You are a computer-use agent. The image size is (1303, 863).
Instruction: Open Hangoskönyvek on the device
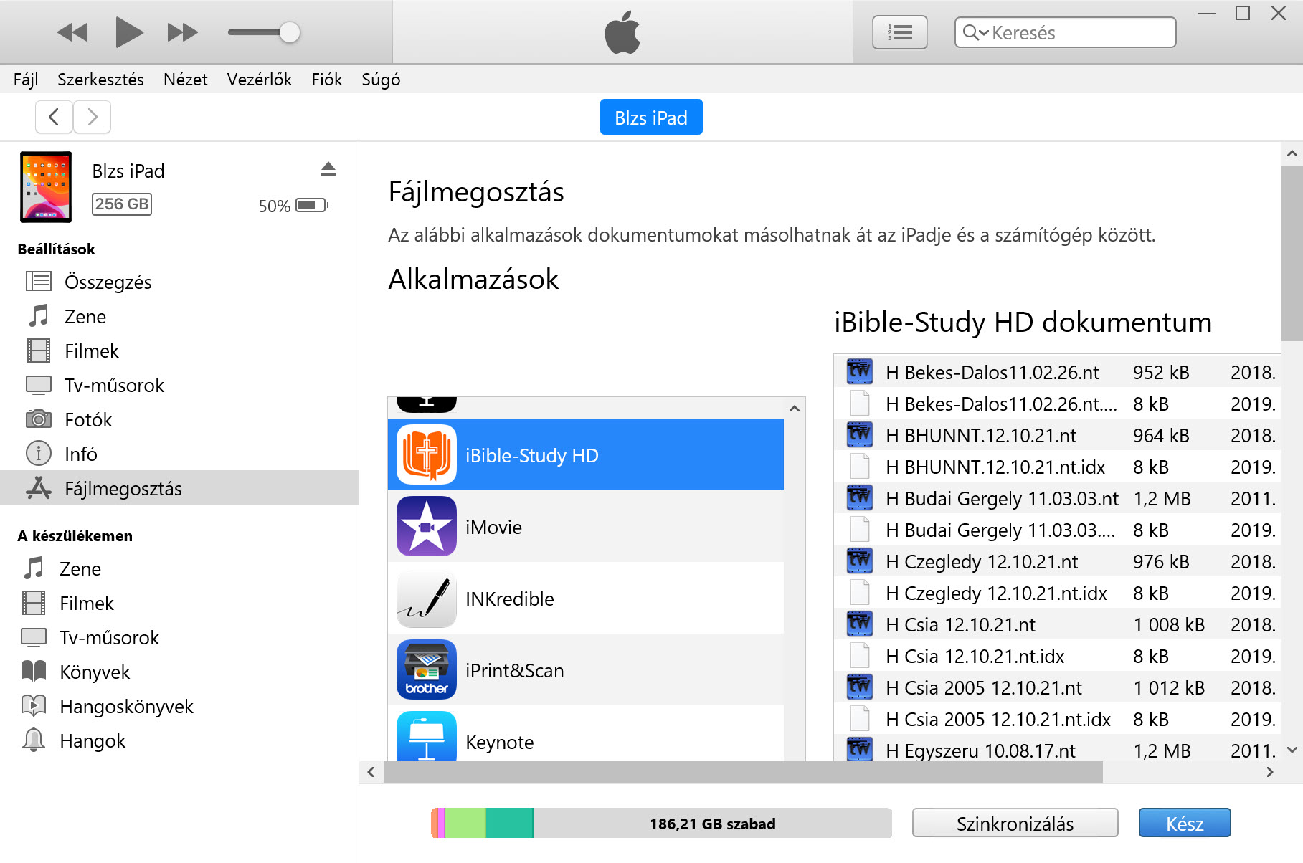(x=179, y=706)
